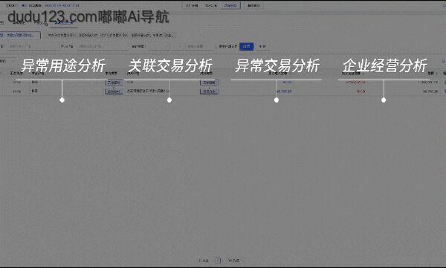Click the white dot under 异常用途分析

click(62, 100)
